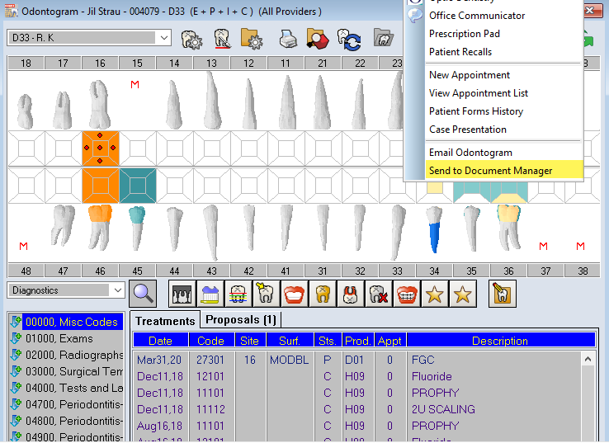
Task: Select New Appointment in the menu
Action: 470,75
